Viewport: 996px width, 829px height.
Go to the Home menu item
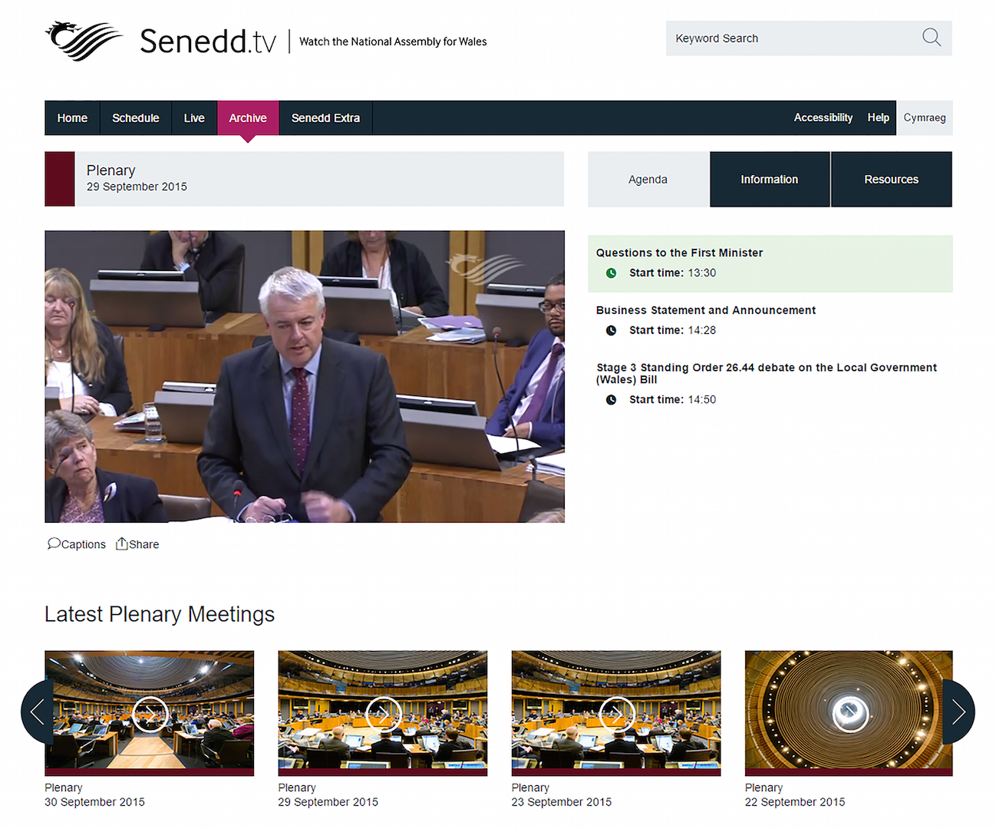72,118
